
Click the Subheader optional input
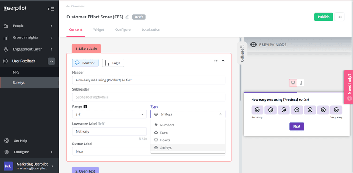click(149, 97)
